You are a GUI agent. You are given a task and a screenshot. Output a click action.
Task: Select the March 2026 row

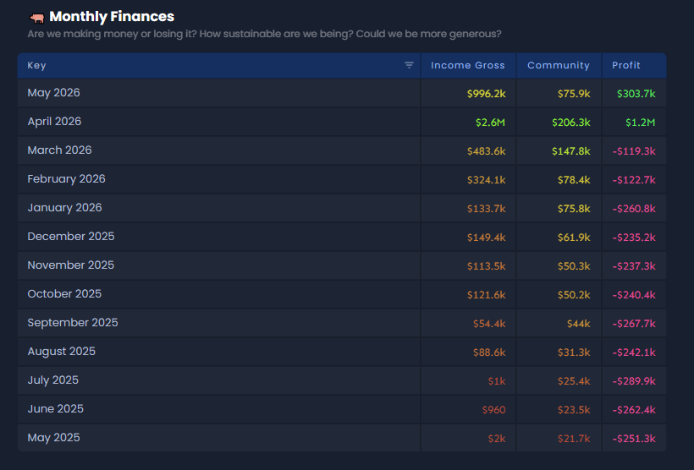pos(342,150)
